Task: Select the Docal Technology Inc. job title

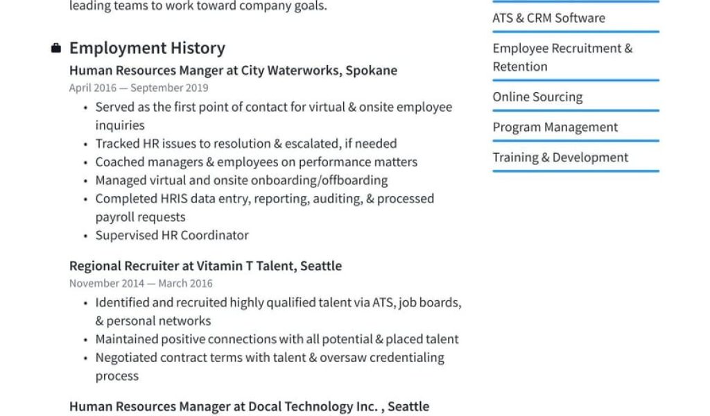Action: (x=249, y=406)
